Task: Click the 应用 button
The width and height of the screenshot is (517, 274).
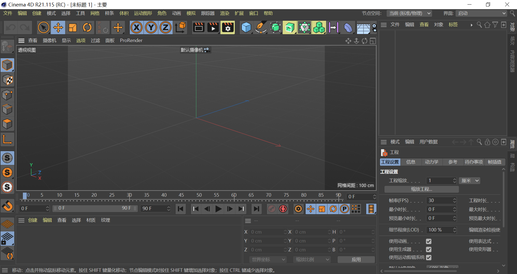Action: pyautogui.click(x=356, y=259)
